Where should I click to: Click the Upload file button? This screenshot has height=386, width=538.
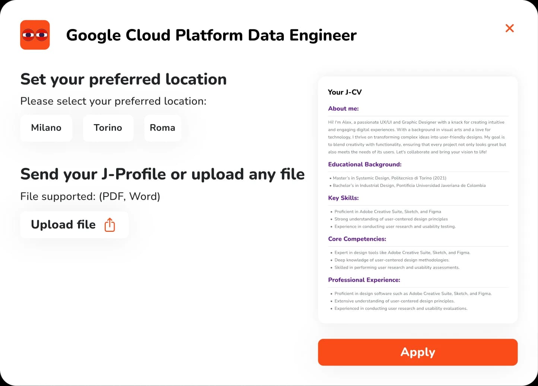tap(74, 225)
